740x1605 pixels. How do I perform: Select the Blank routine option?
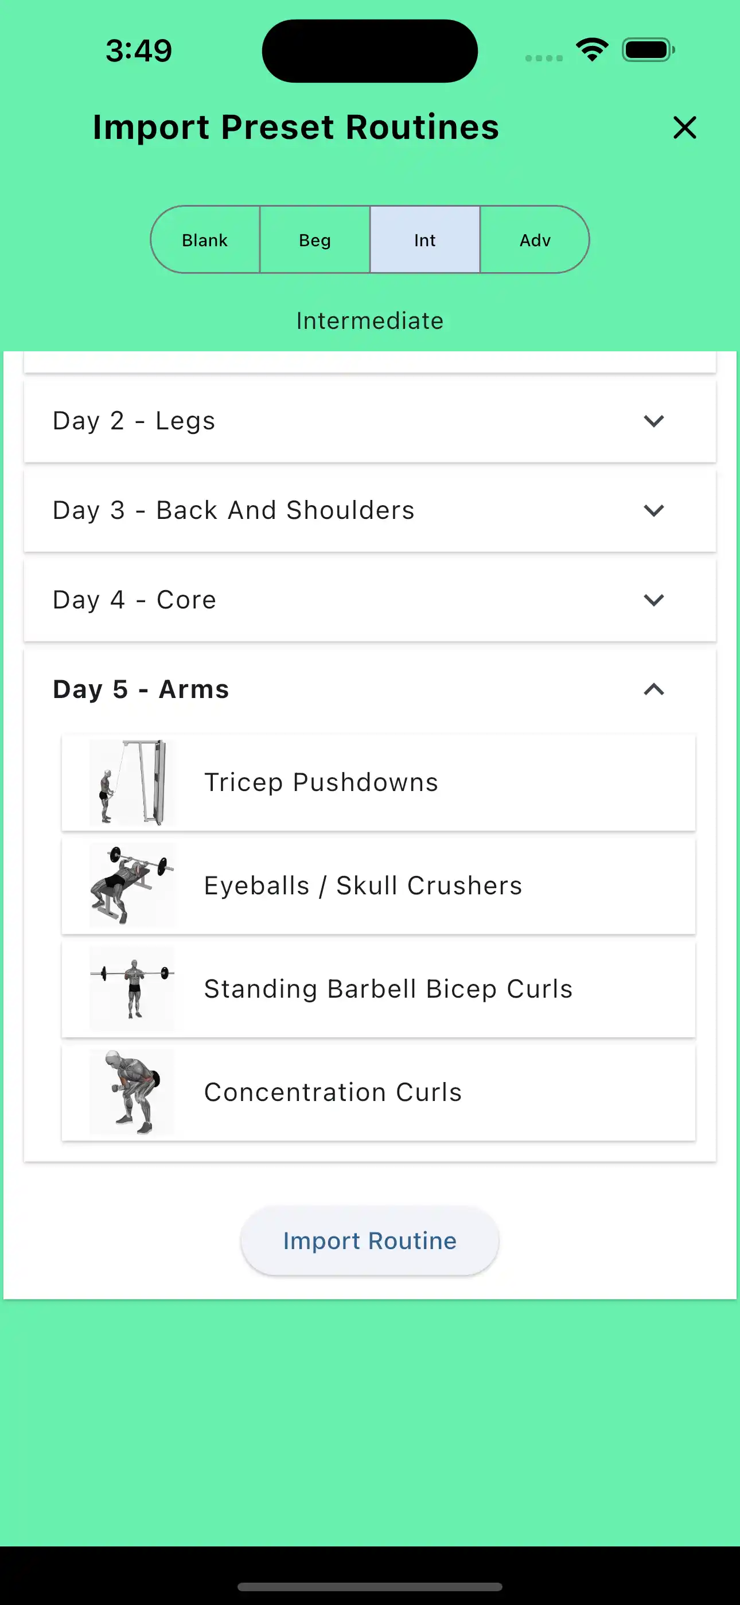(204, 239)
